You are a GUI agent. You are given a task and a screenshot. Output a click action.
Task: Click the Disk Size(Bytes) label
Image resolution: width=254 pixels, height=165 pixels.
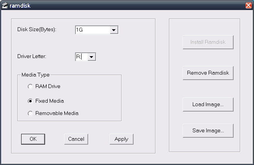point(37,30)
